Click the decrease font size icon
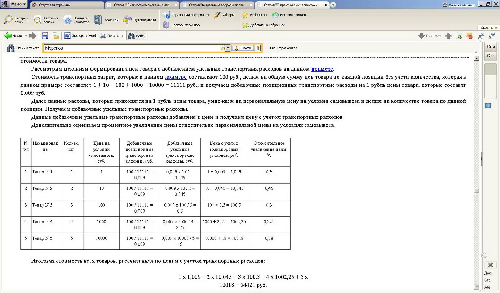 491,36
